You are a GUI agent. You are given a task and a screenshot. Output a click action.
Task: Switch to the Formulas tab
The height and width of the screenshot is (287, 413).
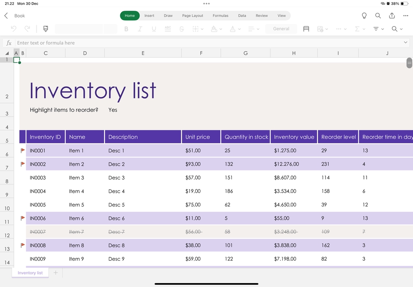(220, 15)
